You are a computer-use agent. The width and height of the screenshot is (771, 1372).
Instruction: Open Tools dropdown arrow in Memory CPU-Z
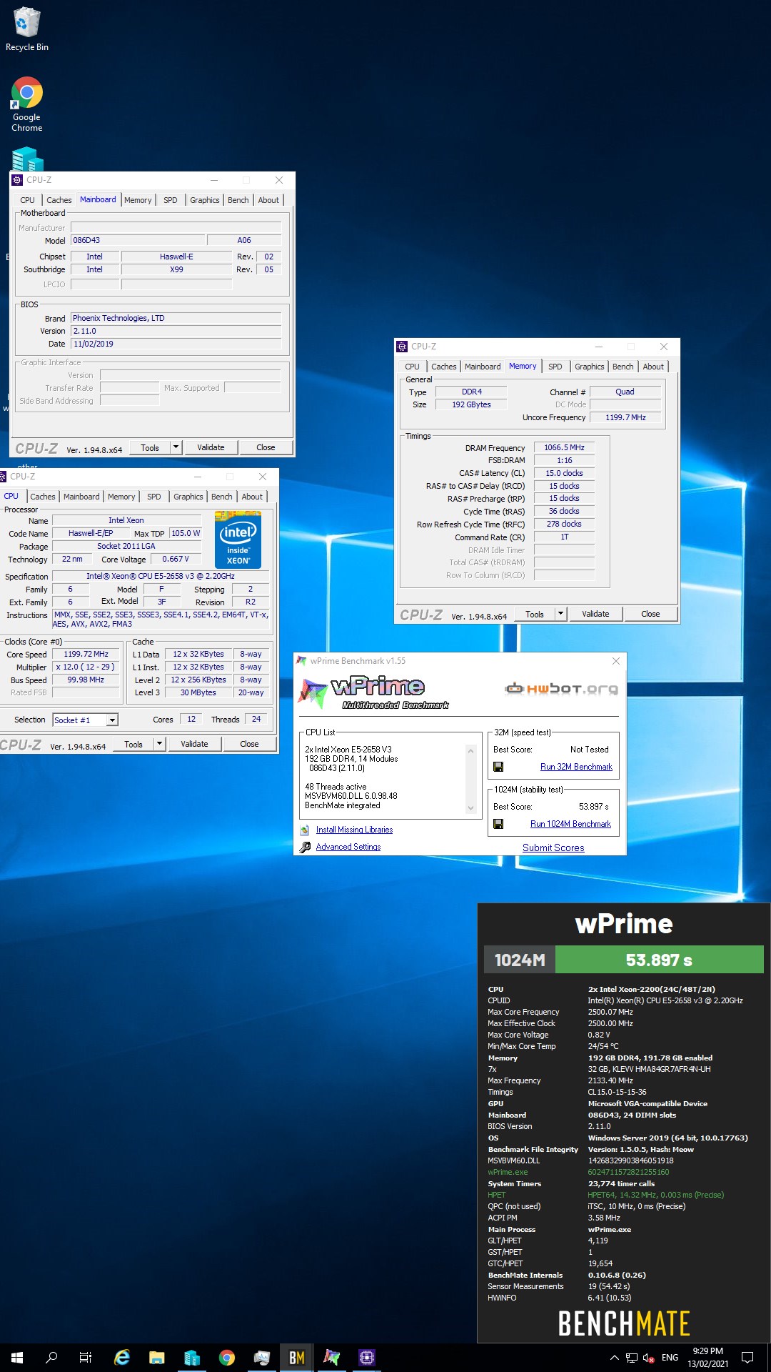560,614
